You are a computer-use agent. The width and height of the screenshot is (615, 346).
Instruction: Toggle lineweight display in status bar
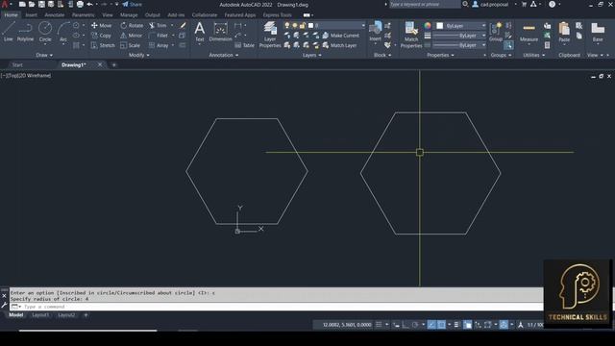[x=456, y=325]
